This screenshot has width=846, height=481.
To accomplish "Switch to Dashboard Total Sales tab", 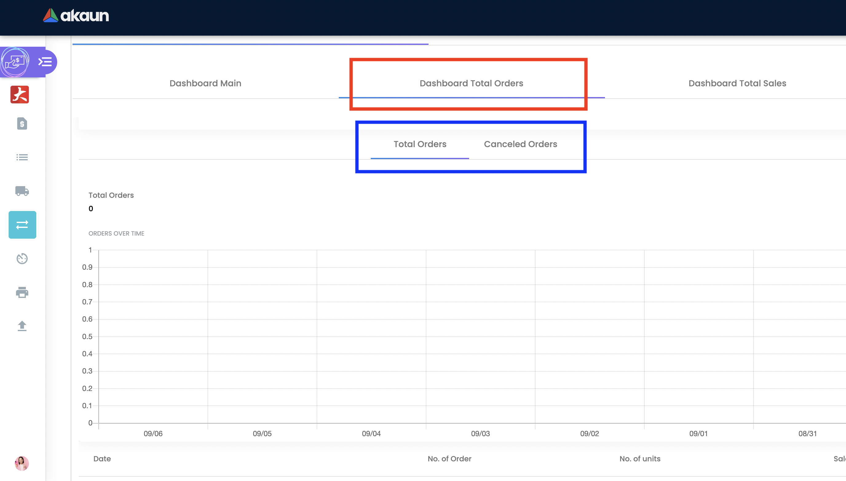I will click(737, 83).
